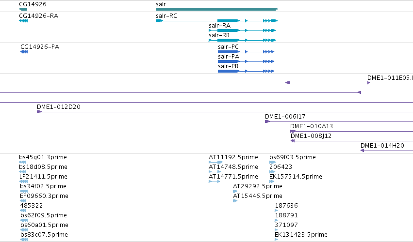Select EST bs69f03.5prime
Image resolution: width=413 pixels, height=242 pixels.
(x=293, y=157)
